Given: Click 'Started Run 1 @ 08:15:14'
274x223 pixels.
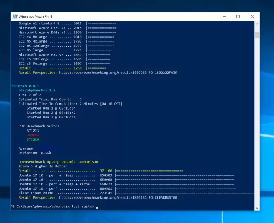Looking at the screenshot, I should point(51,108).
